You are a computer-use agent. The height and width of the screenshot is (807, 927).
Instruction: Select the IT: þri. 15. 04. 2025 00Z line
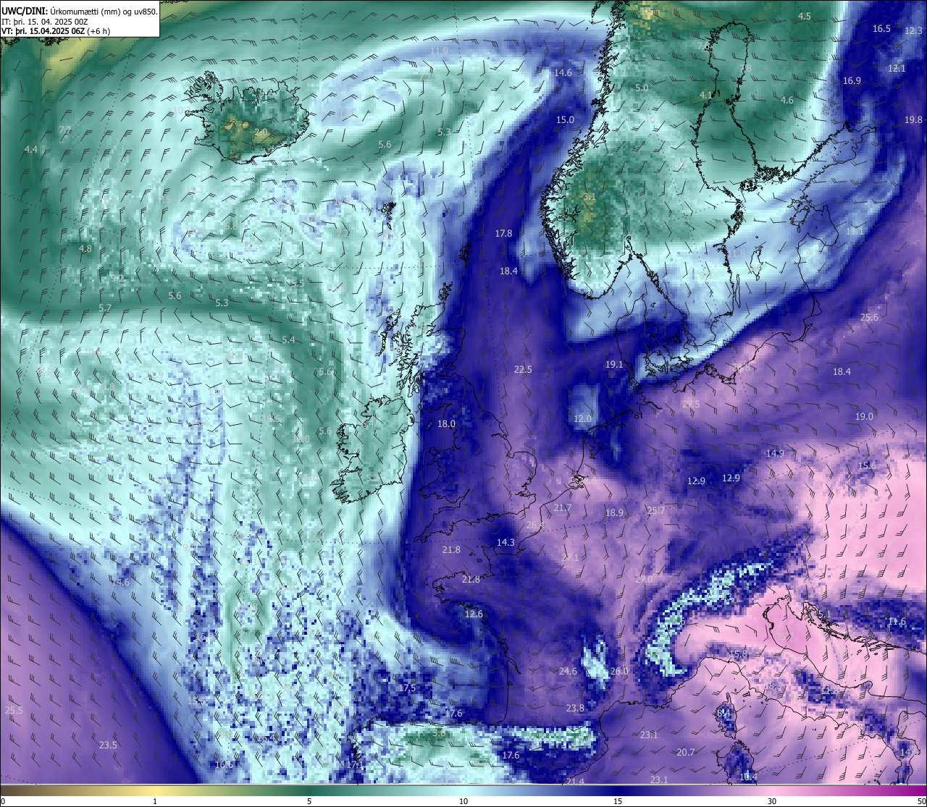point(45,21)
